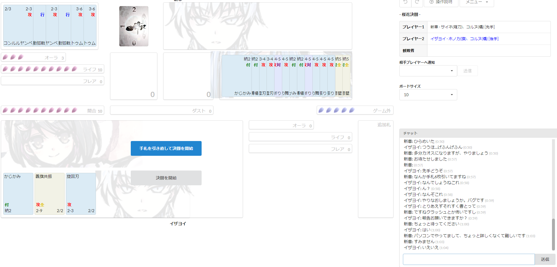Click the vigor card image showing 2

tap(134, 26)
